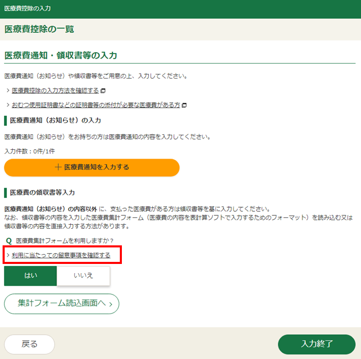Open the おむつ使用証明書などの証明書等 link
Screen dimensions: 361x359
[96, 105]
